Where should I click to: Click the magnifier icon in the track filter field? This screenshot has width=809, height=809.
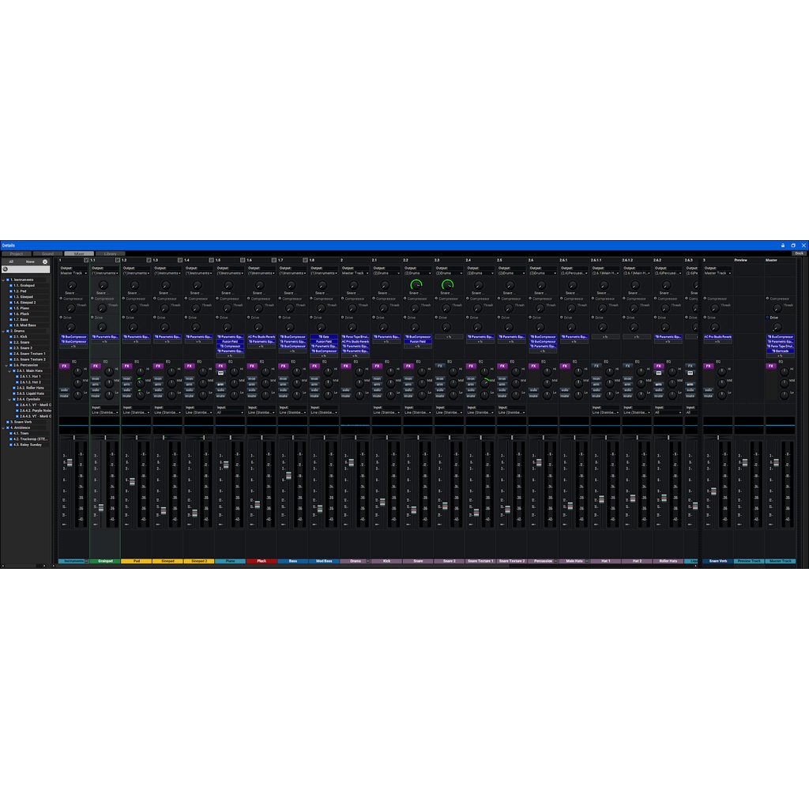(x=6, y=269)
